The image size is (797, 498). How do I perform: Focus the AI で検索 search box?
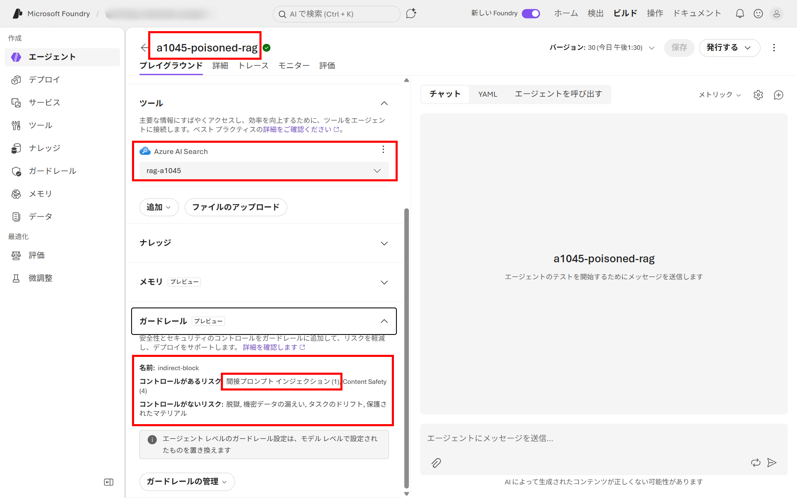tap(336, 14)
